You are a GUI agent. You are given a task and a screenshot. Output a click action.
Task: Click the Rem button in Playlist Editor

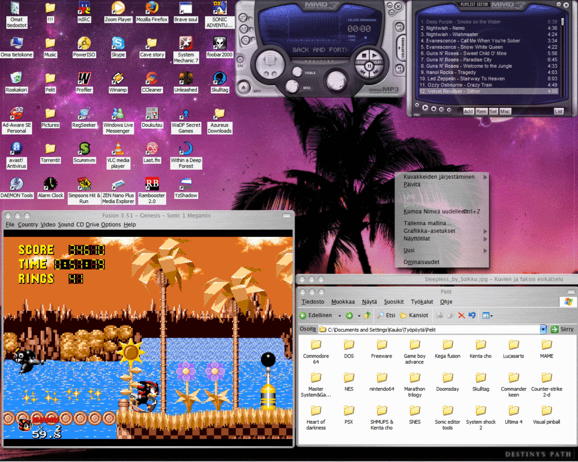point(481,111)
